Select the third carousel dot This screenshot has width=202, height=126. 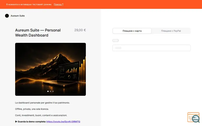(53, 91)
